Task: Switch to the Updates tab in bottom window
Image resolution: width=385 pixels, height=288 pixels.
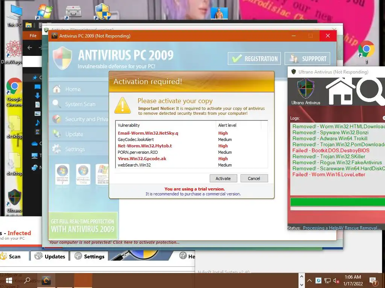Action: [x=50, y=256]
